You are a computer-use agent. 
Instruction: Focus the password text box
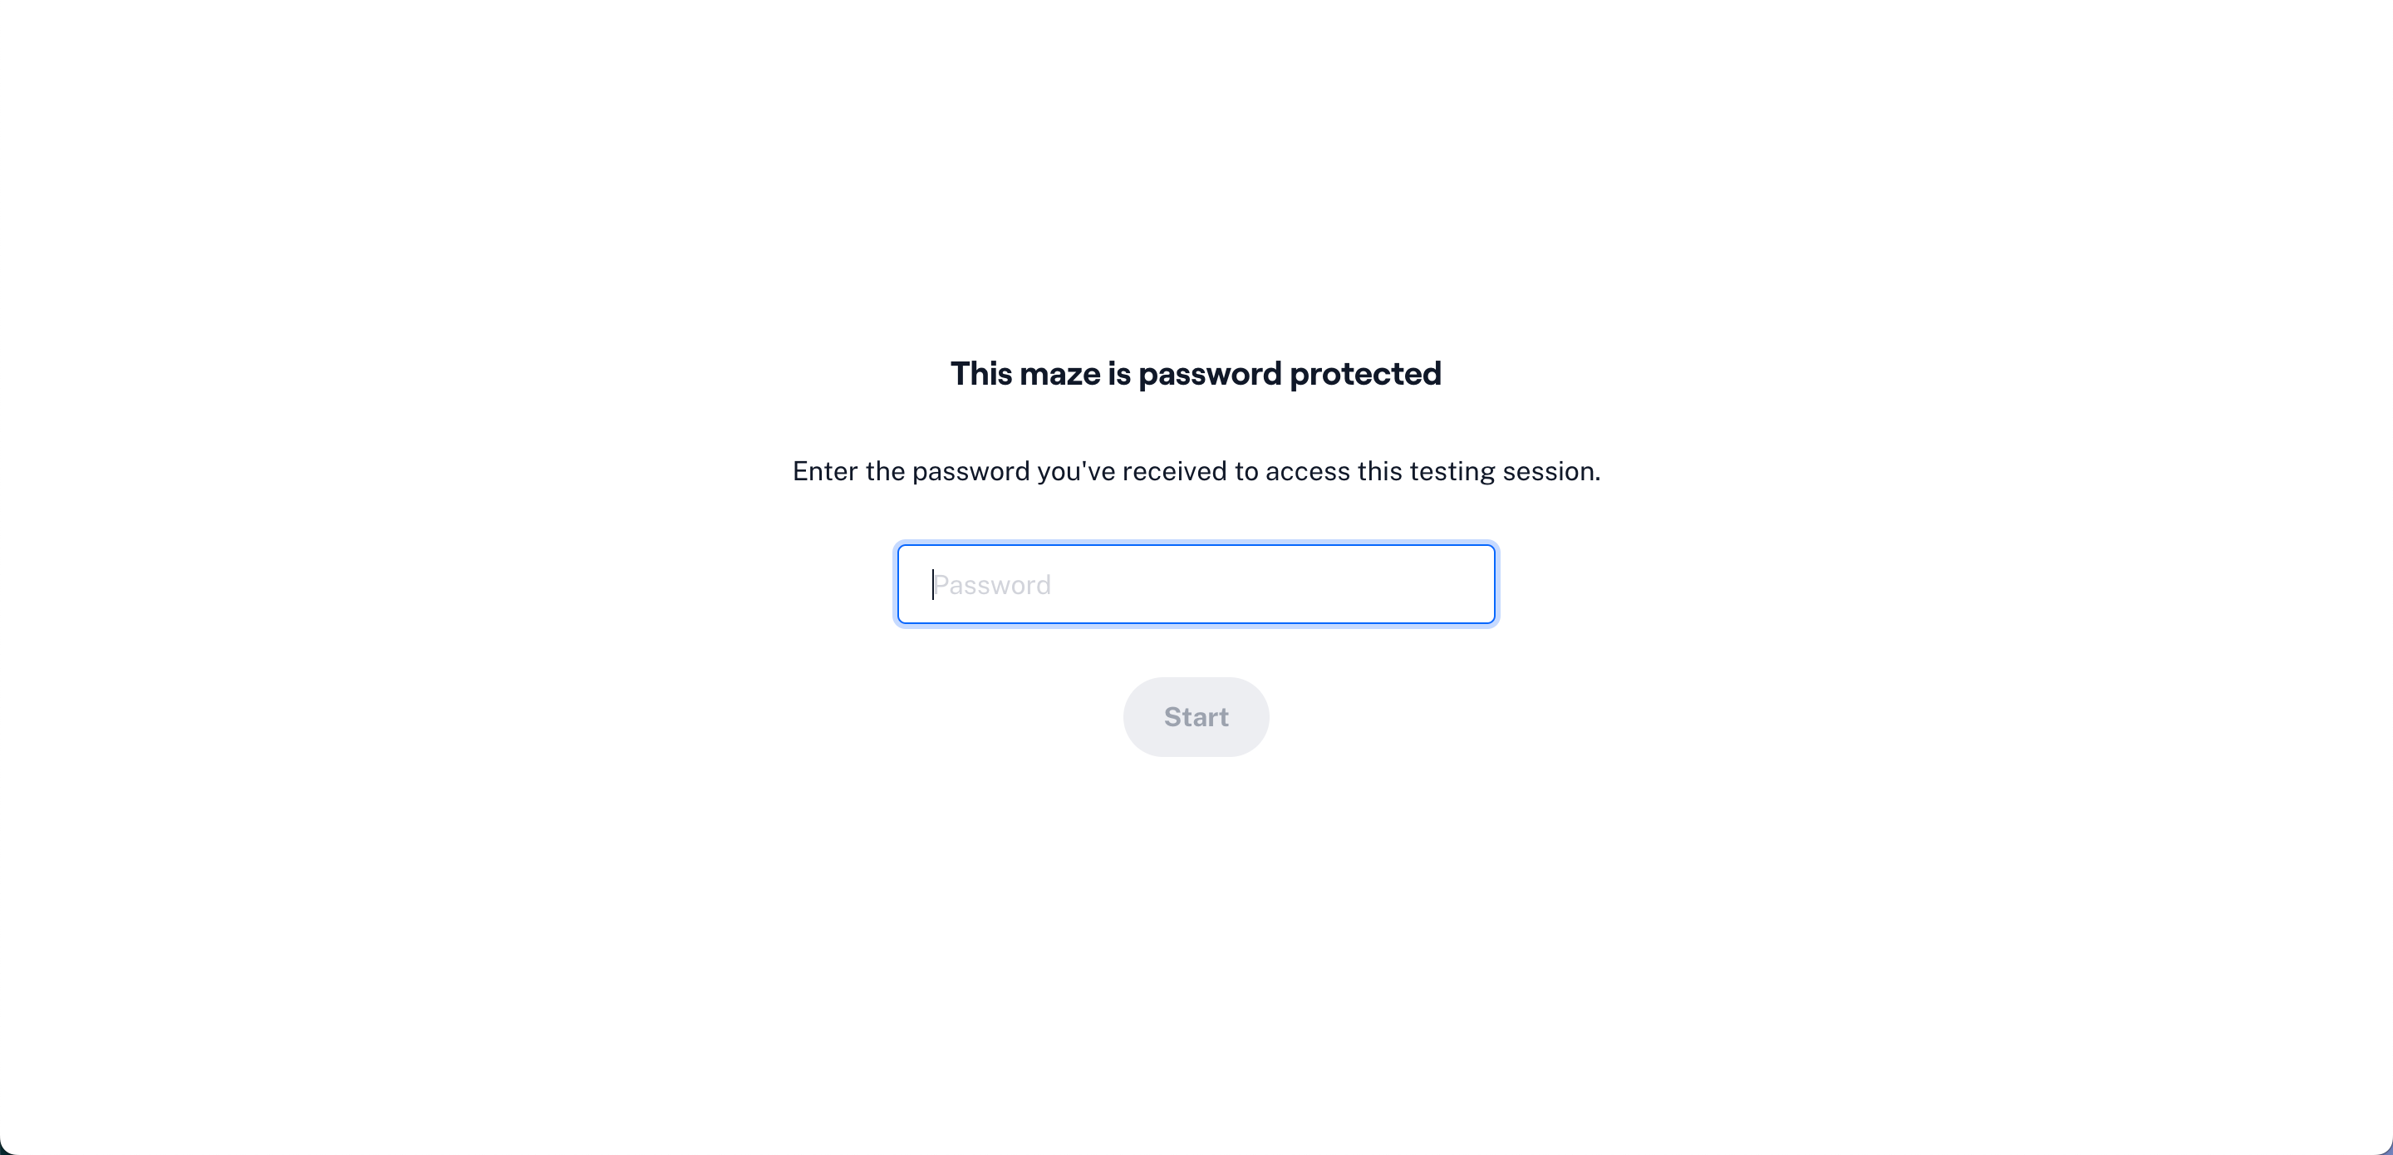1196,584
